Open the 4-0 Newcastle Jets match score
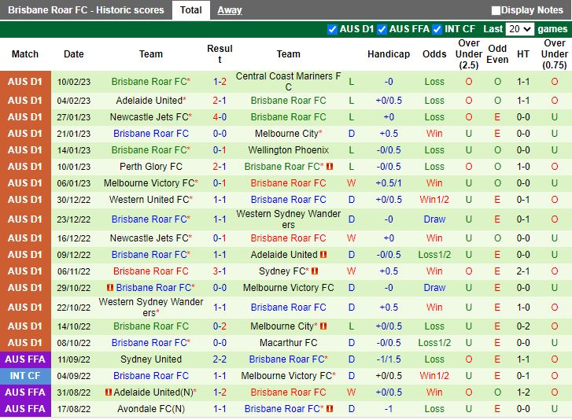 pyautogui.click(x=220, y=117)
